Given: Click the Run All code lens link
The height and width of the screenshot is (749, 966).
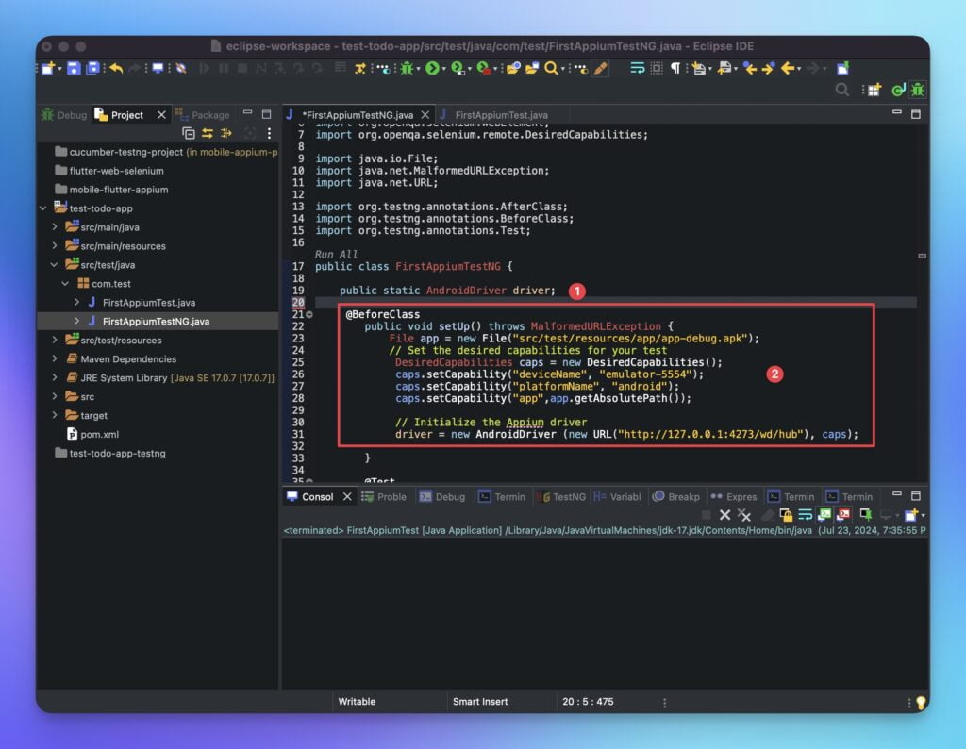Looking at the screenshot, I should click(336, 255).
